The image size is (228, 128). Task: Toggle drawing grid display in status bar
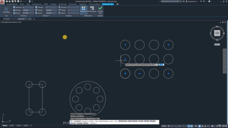[x=169, y=126]
